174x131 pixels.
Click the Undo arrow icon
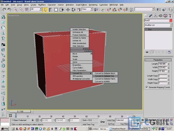(4, 10)
